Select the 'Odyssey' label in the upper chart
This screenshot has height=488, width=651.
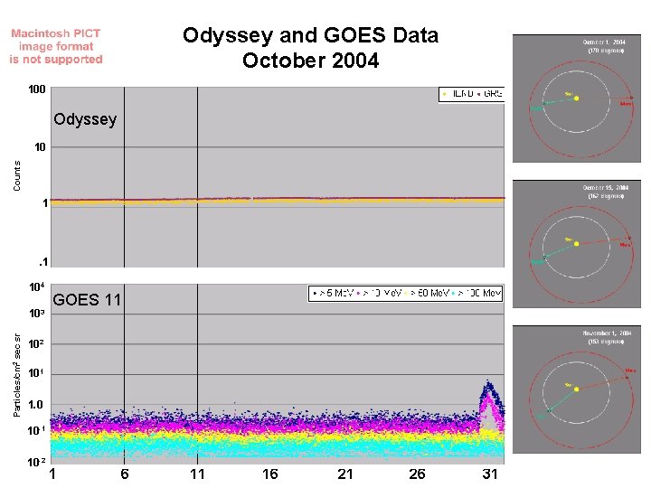pos(85,119)
